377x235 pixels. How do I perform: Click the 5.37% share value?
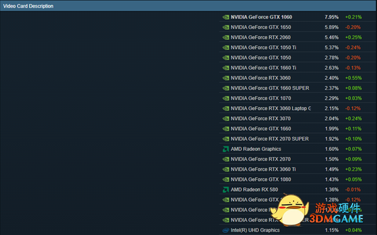pyautogui.click(x=332, y=48)
